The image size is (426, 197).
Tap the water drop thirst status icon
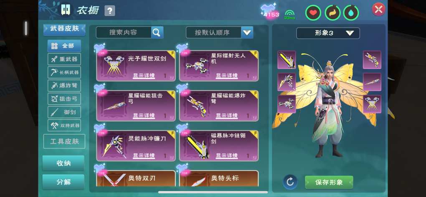point(351,13)
